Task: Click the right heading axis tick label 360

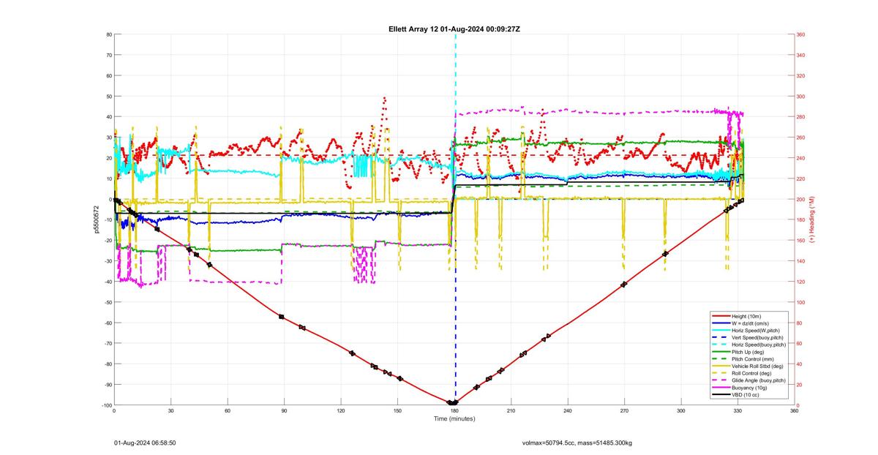Action: (x=801, y=34)
